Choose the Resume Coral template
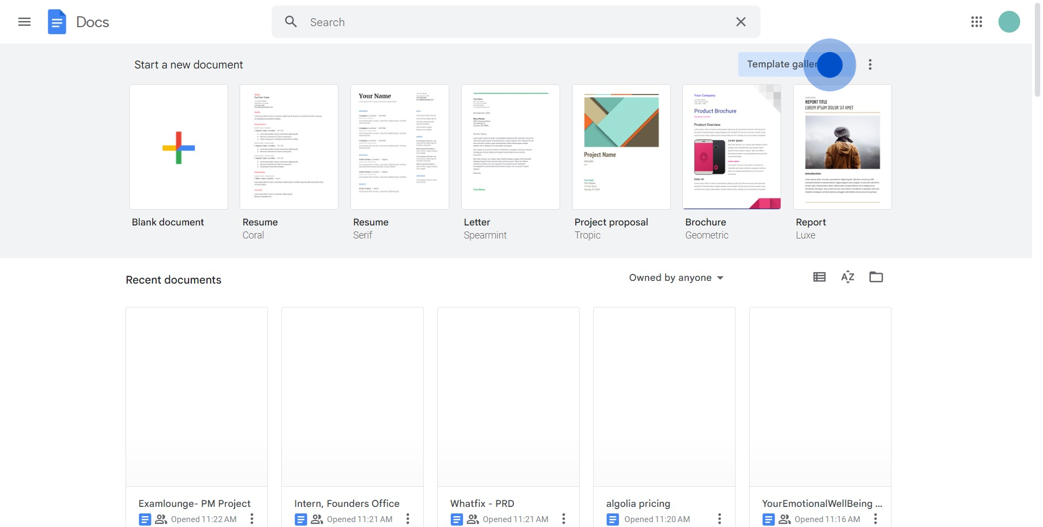 point(289,147)
